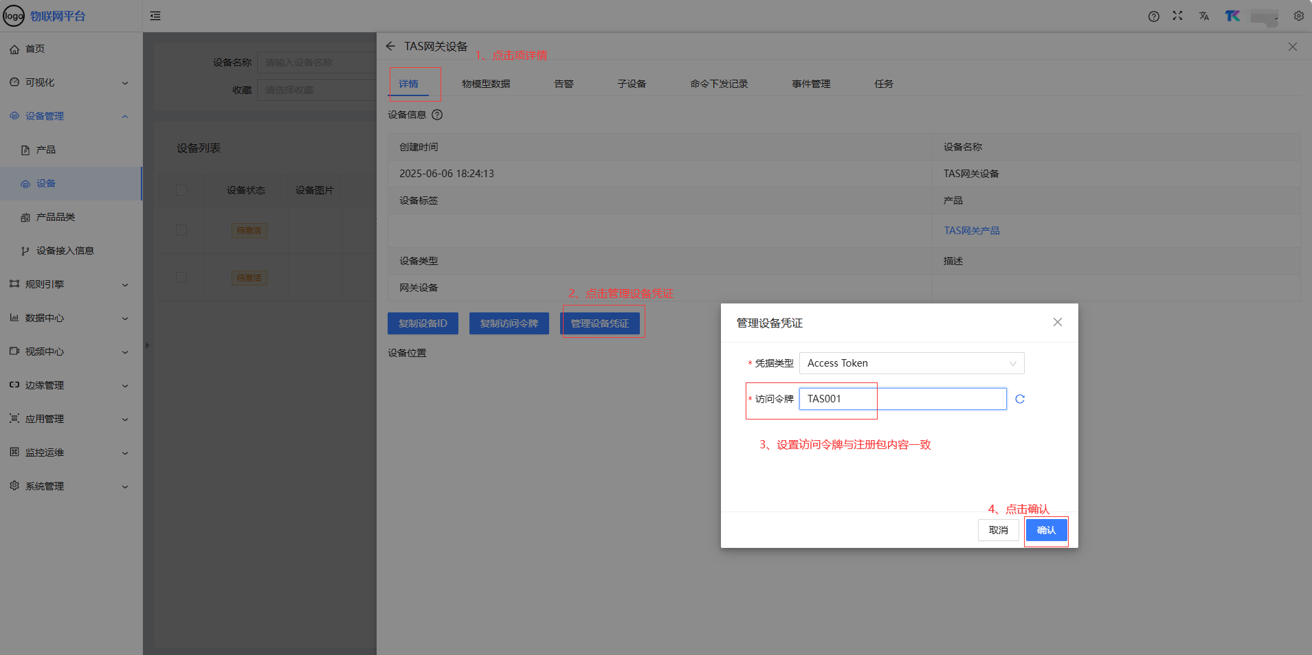Screen dimensions: 1312x655
Task: Open the 凭据类型 Access Token dropdown
Action: pos(911,363)
